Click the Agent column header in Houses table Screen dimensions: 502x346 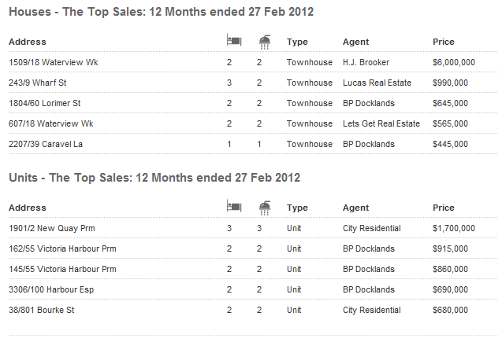pos(356,42)
